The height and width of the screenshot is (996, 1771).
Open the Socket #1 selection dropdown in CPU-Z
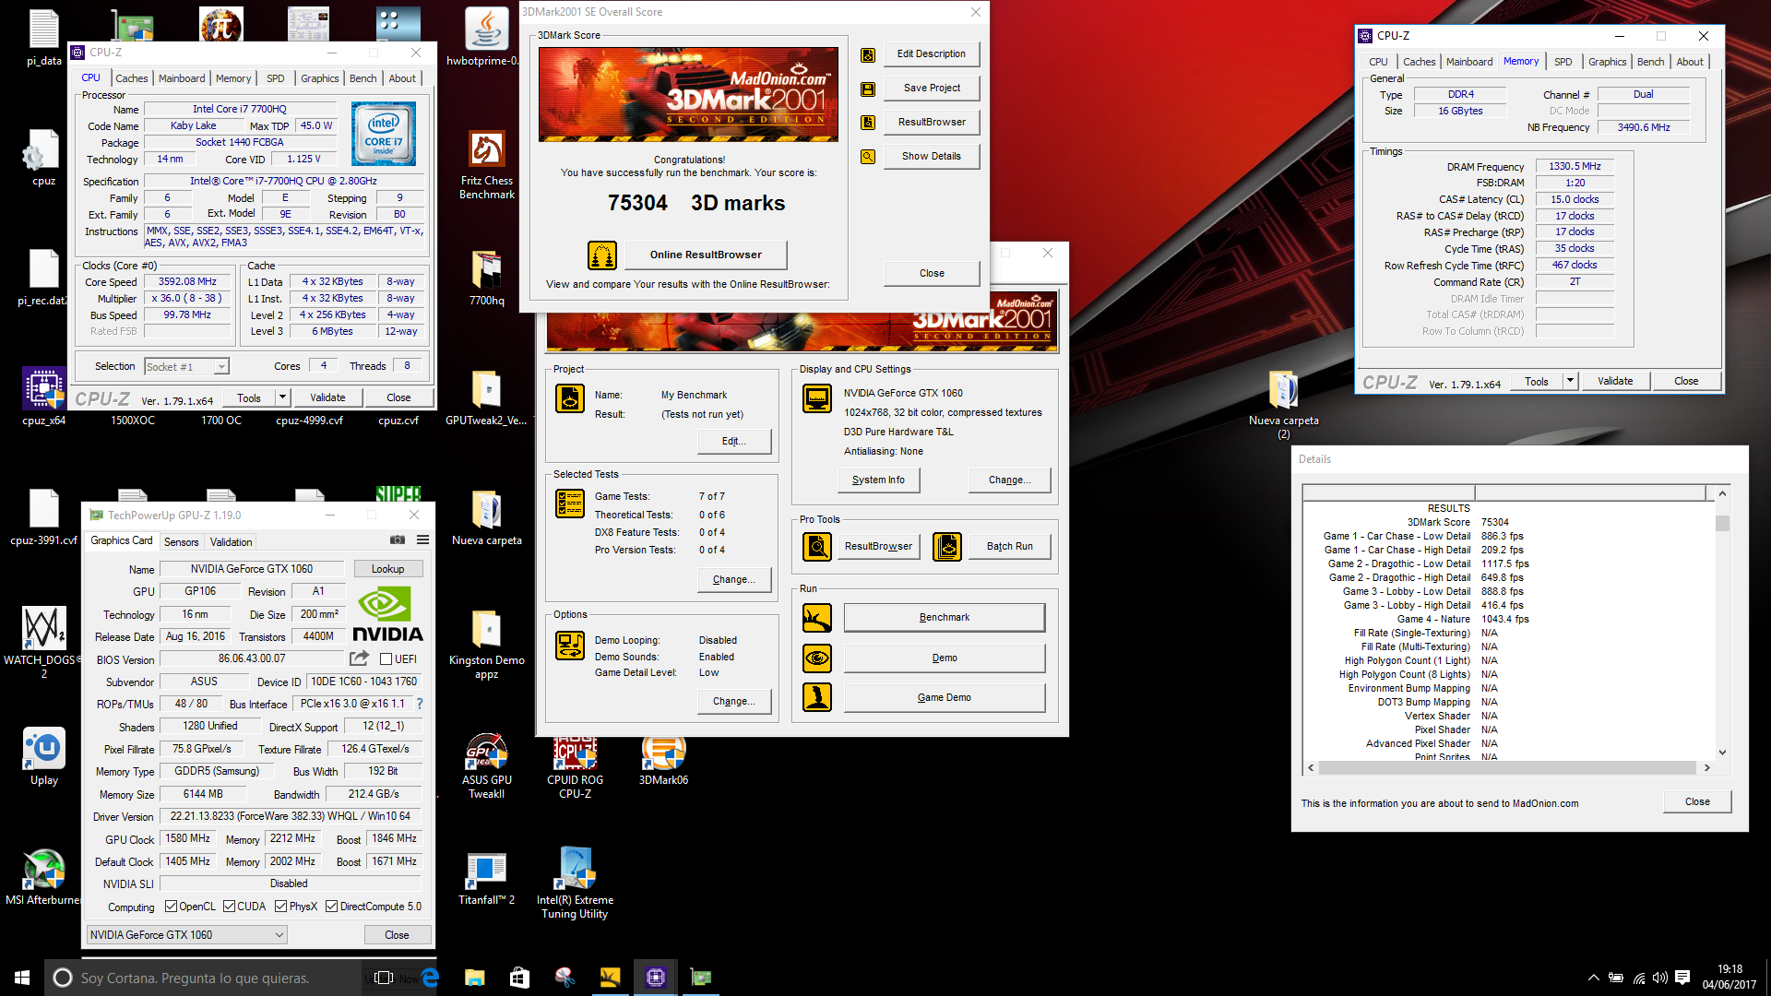(x=186, y=367)
